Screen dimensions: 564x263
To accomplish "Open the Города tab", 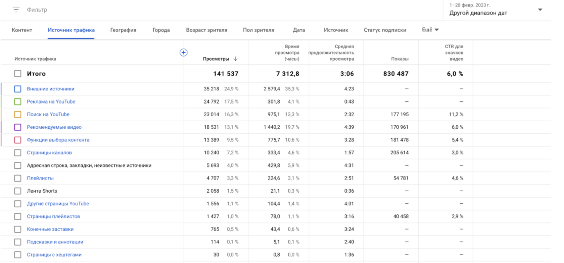I will pyautogui.click(x=161, y=30).
